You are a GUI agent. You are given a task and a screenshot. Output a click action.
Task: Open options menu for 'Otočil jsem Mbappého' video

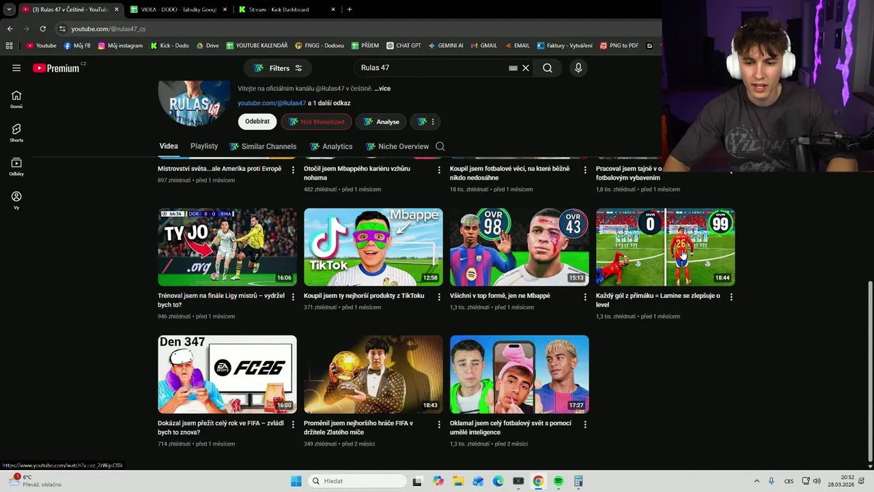point(439,169)
